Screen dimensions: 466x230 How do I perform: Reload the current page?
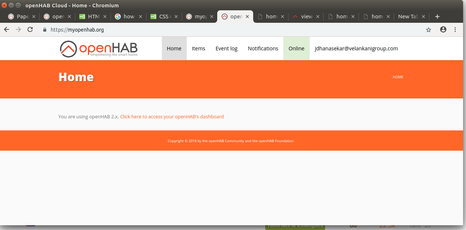pyautogui.click(x=30, y=29)
